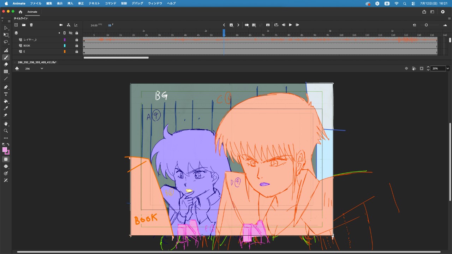Toggle lock on BOOK layer
452x254 pixels.
(77, 46)
